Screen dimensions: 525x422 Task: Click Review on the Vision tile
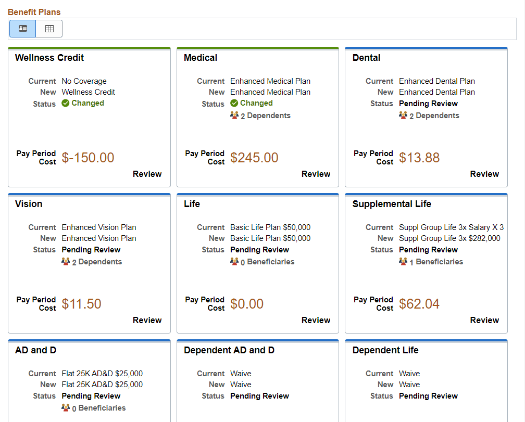147,321
